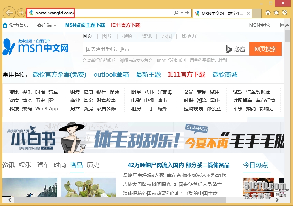Minimize the browser window
Image resolution: width=293 pixels, height=206 pixels.
pos(261,3)
